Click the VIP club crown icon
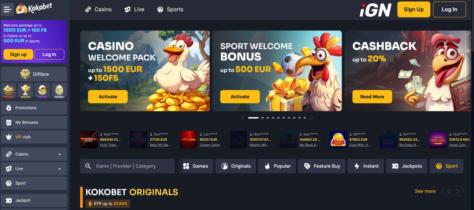 point(9,137)
